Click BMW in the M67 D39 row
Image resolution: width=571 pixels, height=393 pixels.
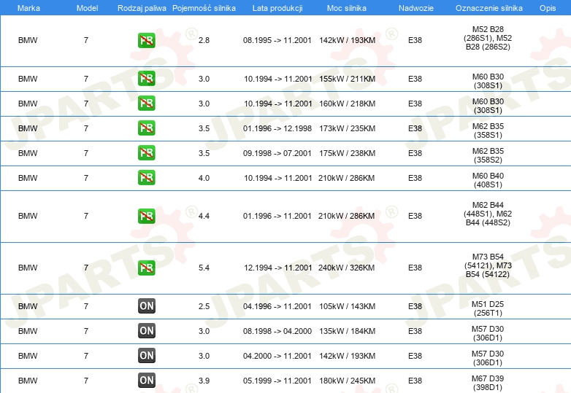28,381
